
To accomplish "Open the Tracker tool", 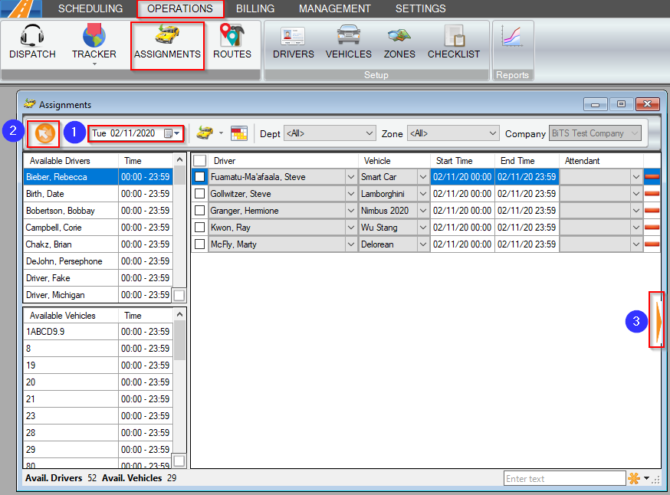I will click(94, 38).
